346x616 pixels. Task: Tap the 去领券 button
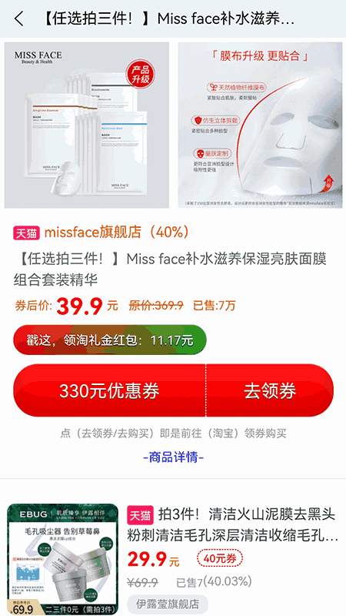270,390
